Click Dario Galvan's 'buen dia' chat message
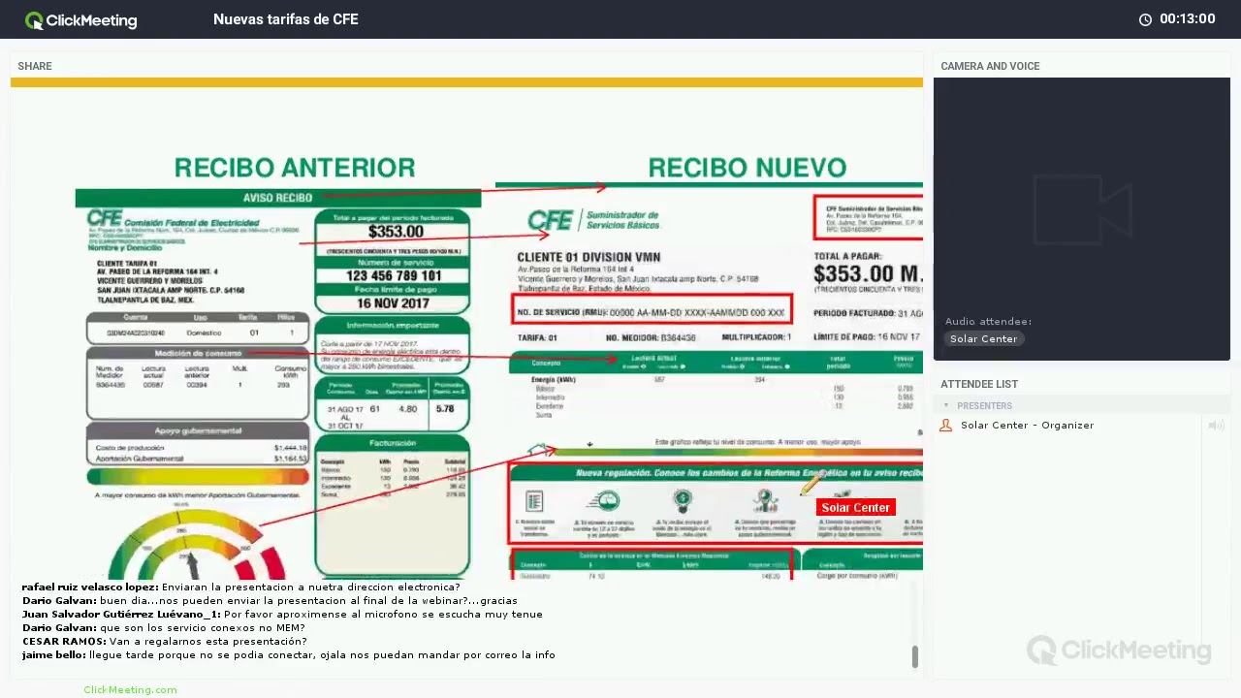The image size is (1241, 698). [x=270, y=600]
